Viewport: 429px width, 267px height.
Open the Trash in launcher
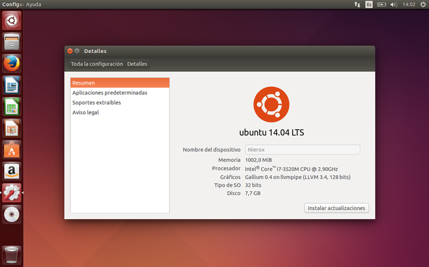tap(11, 255)
